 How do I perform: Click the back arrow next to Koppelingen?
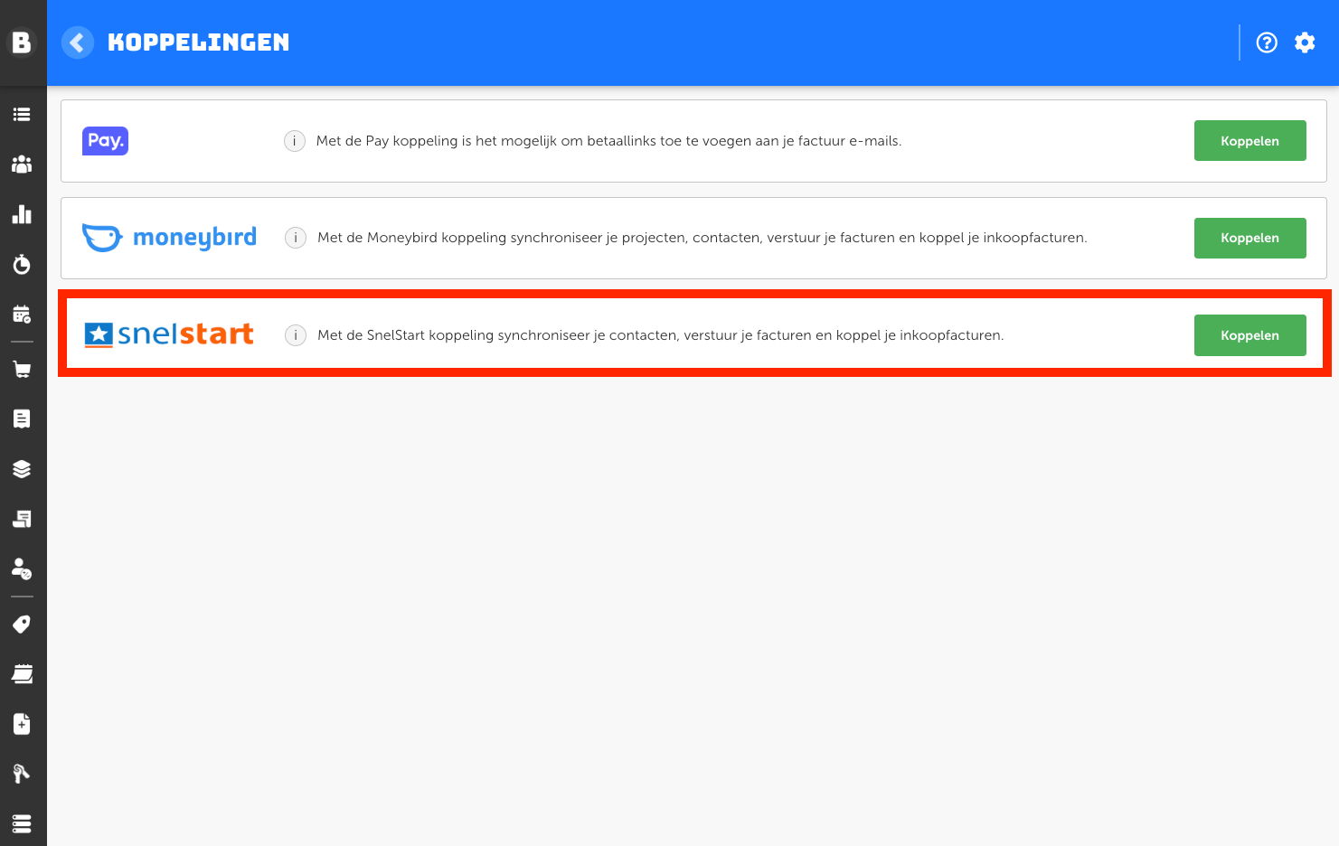pos(78,42)
